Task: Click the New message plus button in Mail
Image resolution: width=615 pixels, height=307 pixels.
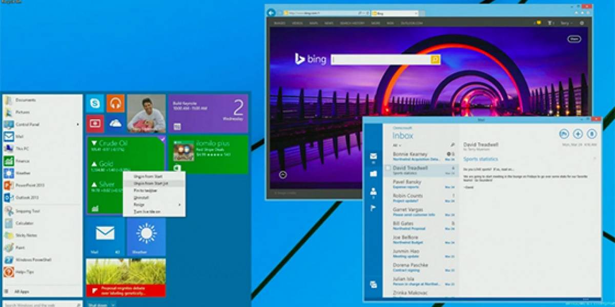Action: pos(578,134)
